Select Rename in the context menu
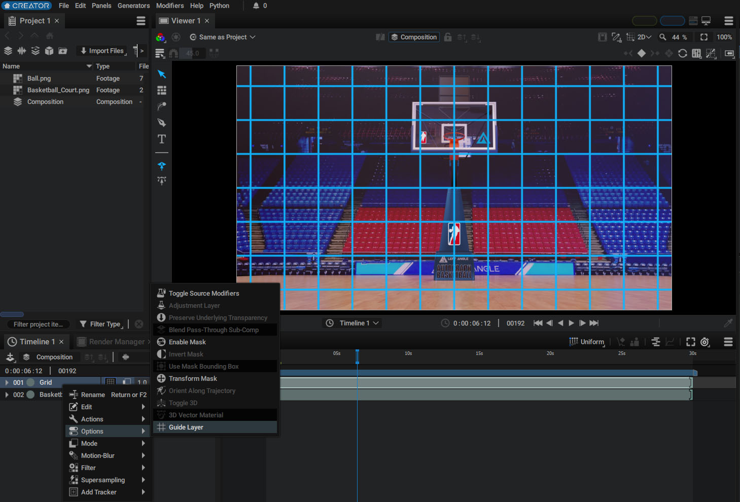The image size is (740, 502). (107, 395)
